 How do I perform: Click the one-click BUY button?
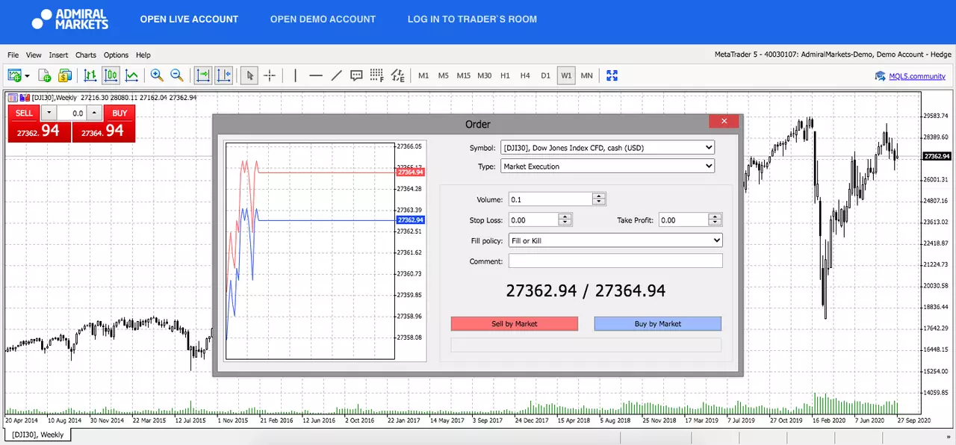coord(119,113)
